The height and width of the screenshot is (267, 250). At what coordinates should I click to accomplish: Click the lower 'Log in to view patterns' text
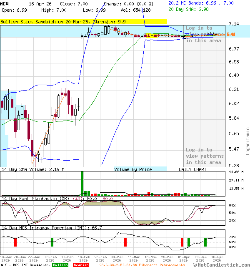[x=205, y=156]
